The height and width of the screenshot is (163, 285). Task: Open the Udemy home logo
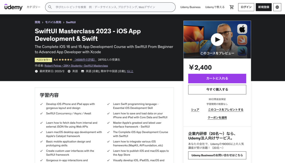click(13, 7)
